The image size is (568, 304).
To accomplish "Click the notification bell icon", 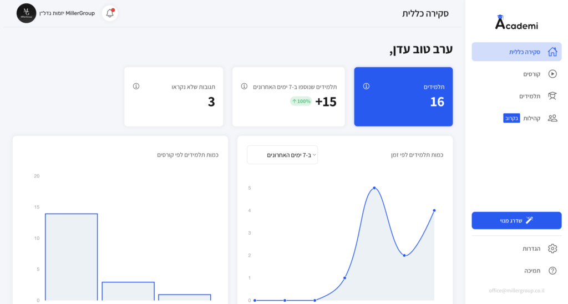I will [110, 13].
